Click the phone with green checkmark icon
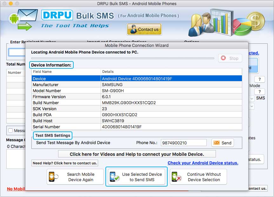Image resolution: width=274 pixels, height=197 pixels. pos(115,177)
